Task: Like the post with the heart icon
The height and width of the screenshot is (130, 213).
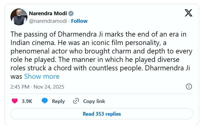Action: pyautogui.click(x=14, y=101)
